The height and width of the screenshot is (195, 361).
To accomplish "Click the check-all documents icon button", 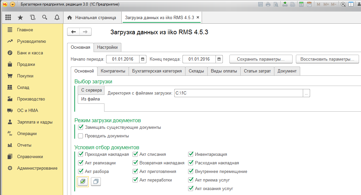I will click(83, 181).
